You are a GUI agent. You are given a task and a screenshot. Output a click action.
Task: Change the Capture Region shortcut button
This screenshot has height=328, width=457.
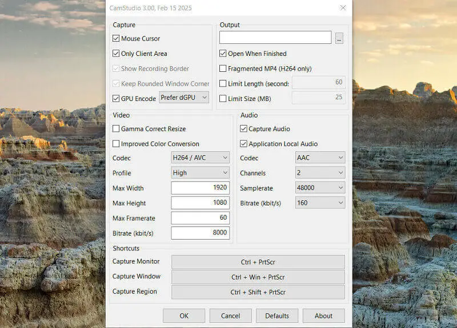tap(258, 292)
